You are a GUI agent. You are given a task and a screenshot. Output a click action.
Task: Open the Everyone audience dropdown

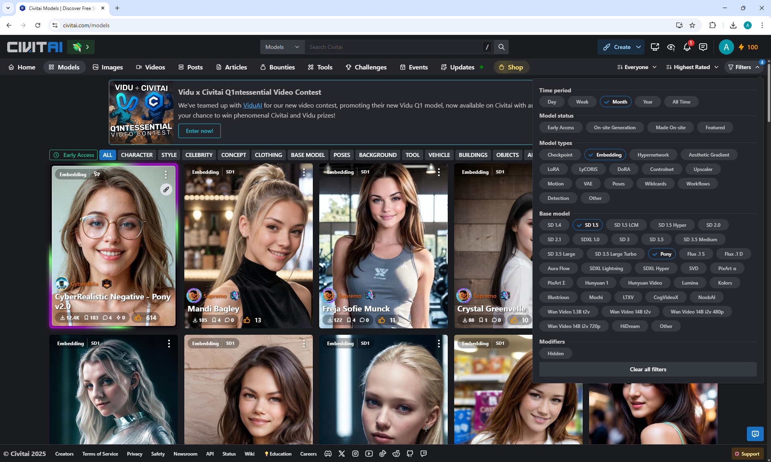tap(637, 67)
